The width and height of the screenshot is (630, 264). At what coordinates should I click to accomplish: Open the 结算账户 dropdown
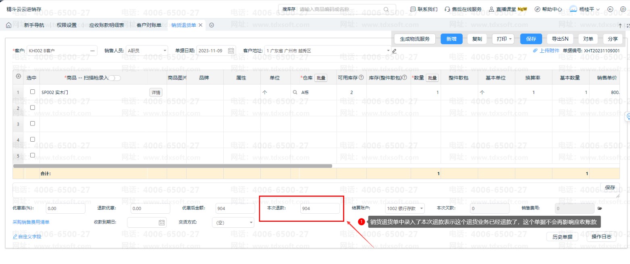[421, 208]
